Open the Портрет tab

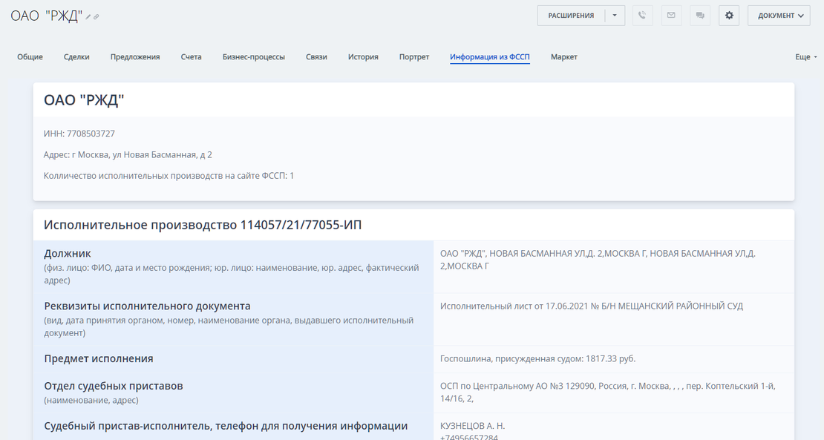415,56
